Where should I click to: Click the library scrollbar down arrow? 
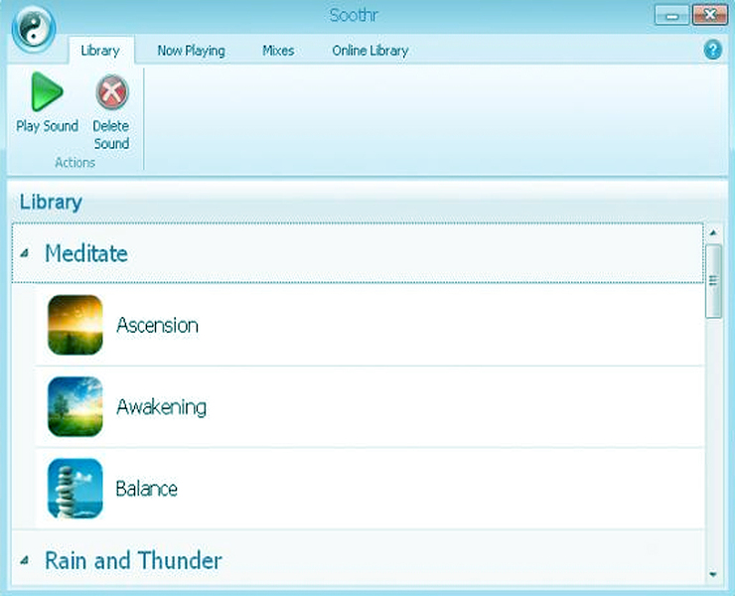pos(713,574)
